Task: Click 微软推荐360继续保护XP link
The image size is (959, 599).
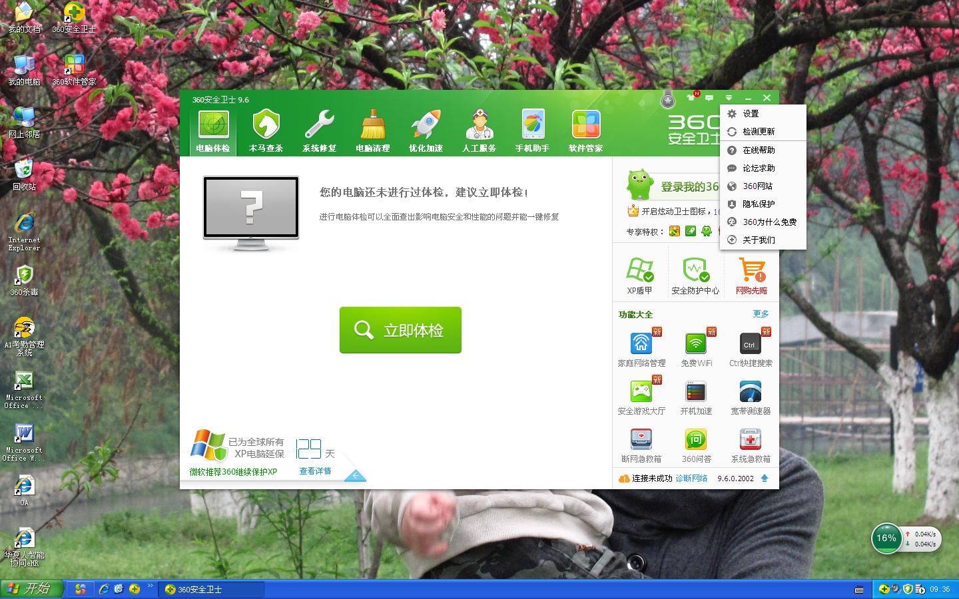Action: (233, 472)
